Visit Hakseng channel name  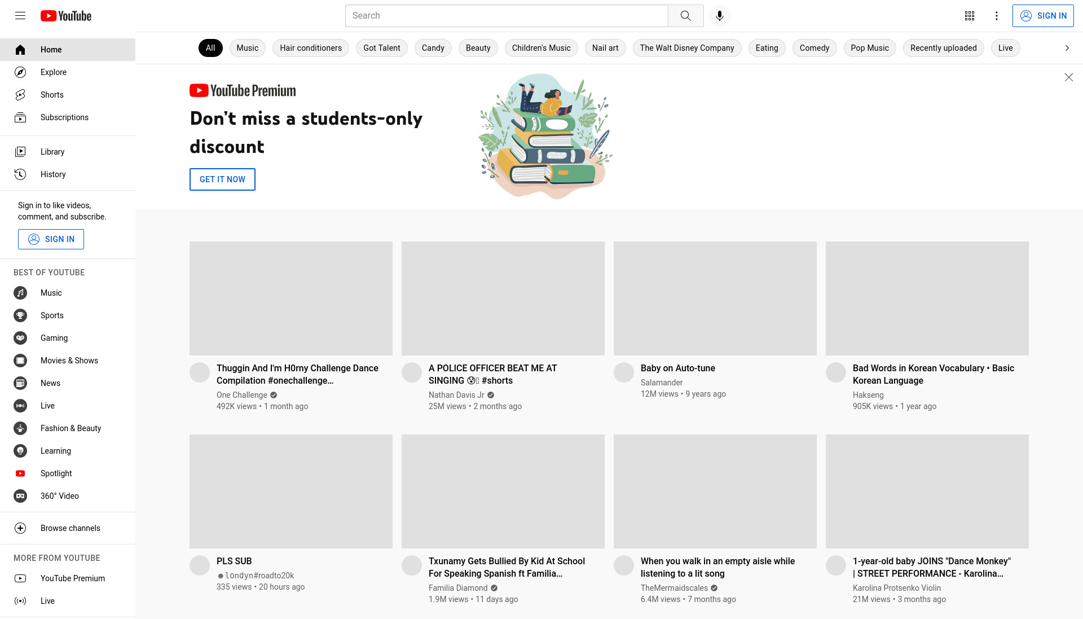point(868,395)
